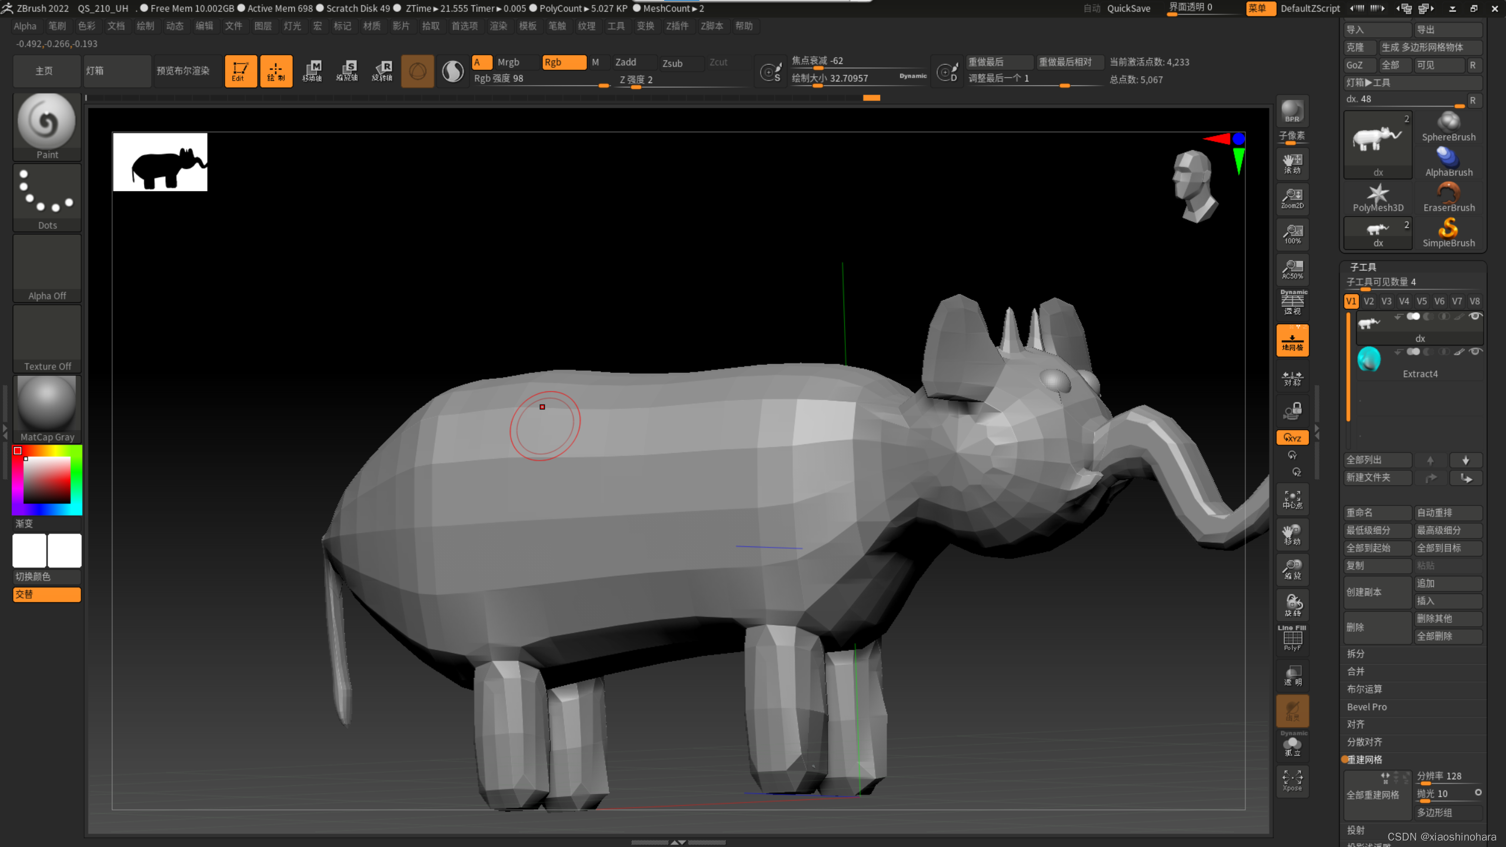Expand the Bevel Pro section
Viewport: 1506px width, 847px height.
pyautogui.click(x=1367, y=706)
